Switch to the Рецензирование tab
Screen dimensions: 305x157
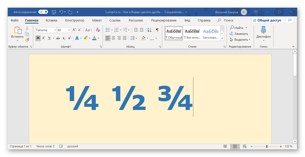click(x=163, y=20)
